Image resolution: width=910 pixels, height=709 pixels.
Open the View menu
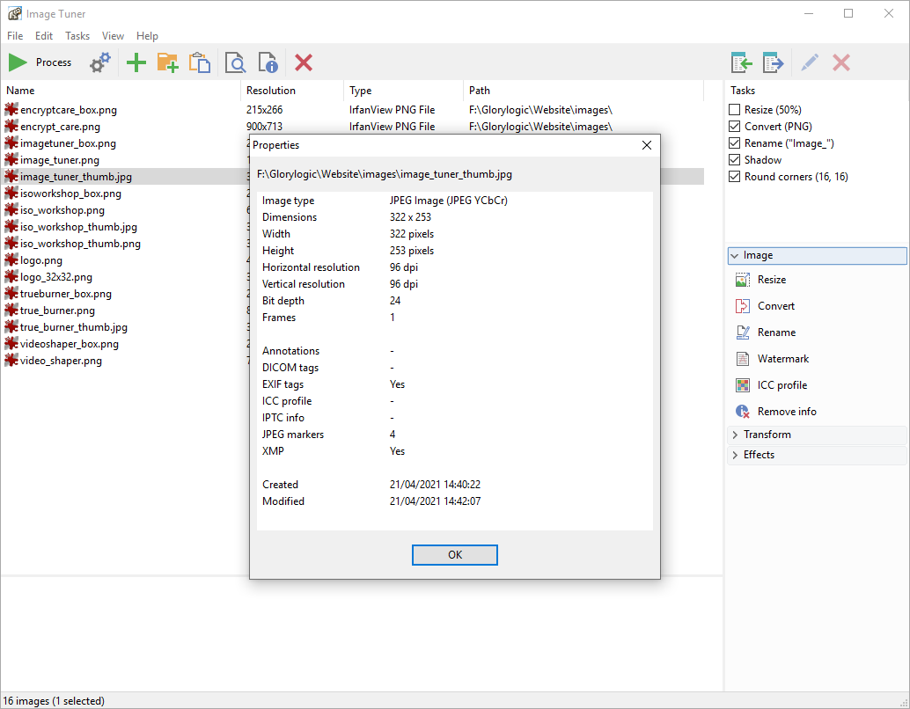point(113,36)
